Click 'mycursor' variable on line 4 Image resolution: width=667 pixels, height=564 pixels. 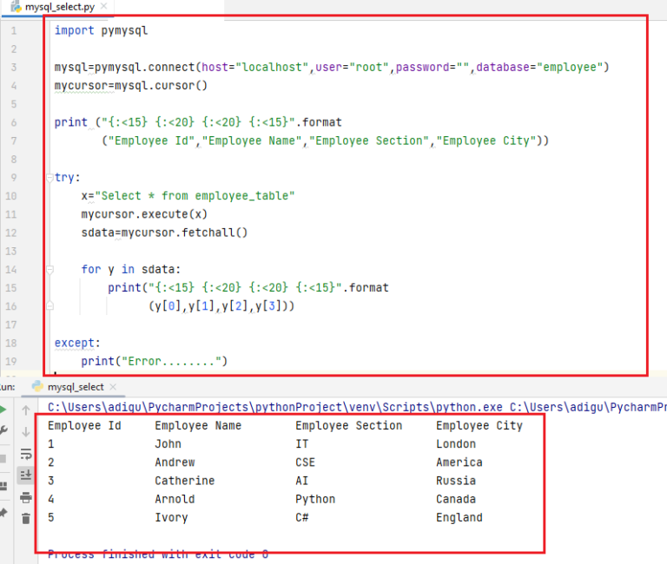[81, 85]
